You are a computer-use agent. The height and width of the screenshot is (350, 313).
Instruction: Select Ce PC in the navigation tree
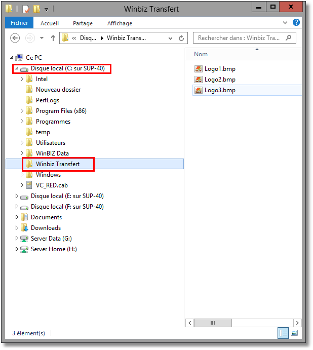(34, 58)
